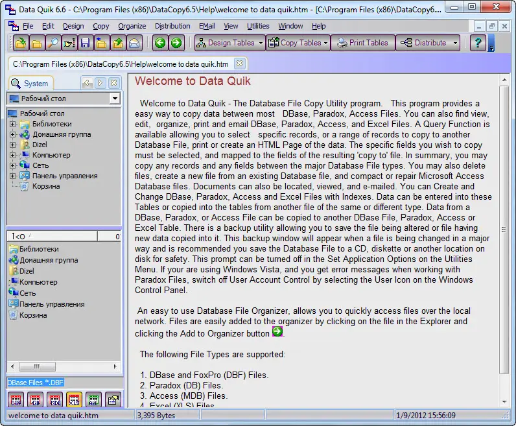
Task: Expand the Библиотеки tree node
Action: 12,124
